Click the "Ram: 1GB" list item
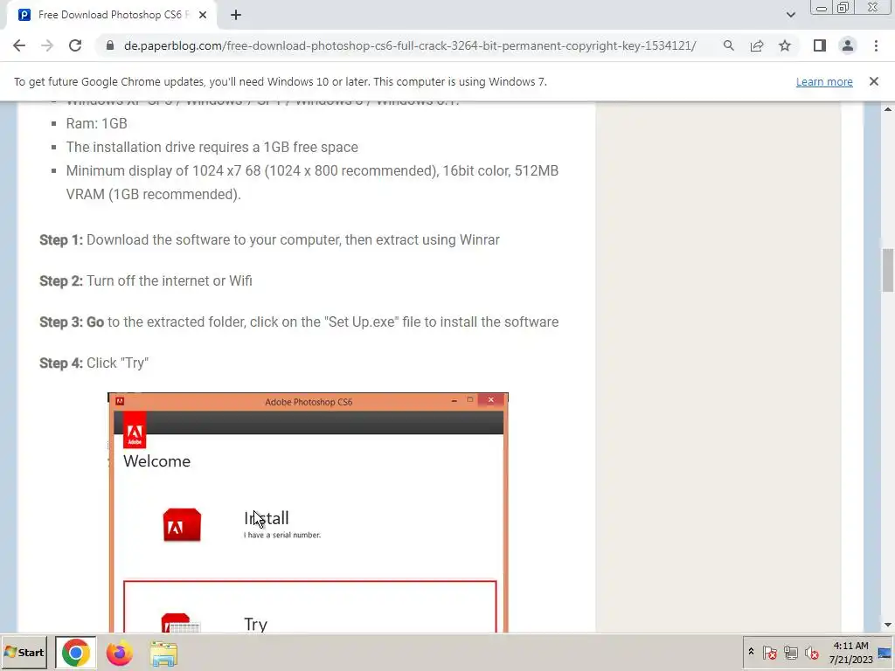Viewport: 895px width, 671px height. point(96,124)
